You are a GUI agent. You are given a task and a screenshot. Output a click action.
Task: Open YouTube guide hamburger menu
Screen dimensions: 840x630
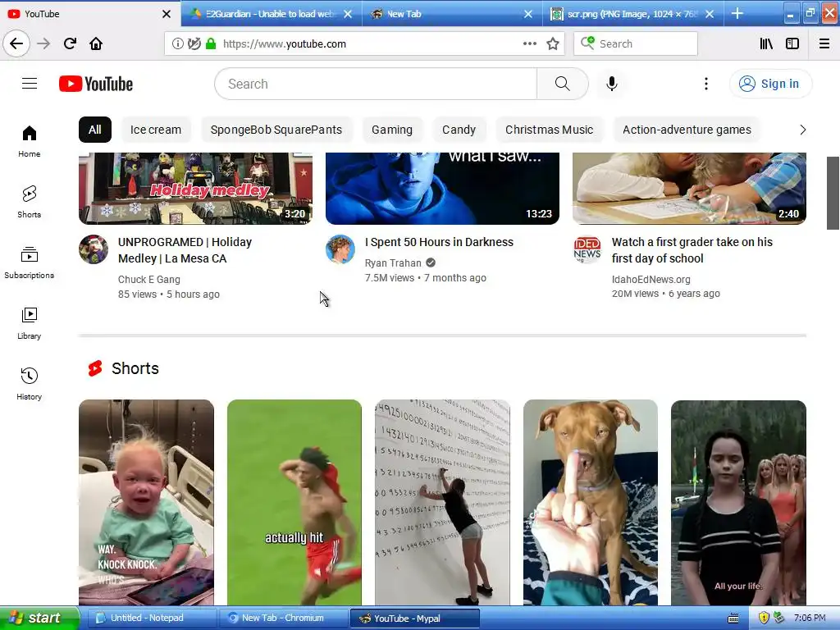tap(30, 84)
